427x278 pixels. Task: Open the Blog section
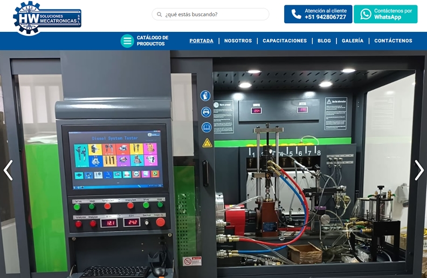tap(324, 41)
